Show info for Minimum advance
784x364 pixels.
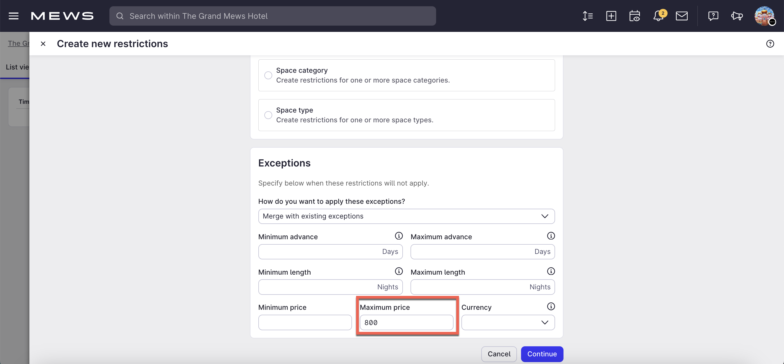[x=399, y=236]
